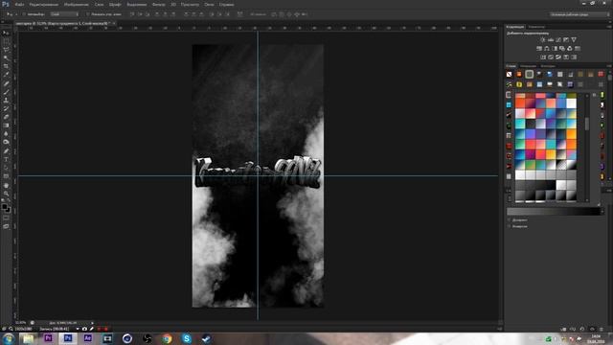Apply the no-style swatch in Styles
Image resolution: width=613 pixels, height=345 pixels.
click(x=509, y=75)
